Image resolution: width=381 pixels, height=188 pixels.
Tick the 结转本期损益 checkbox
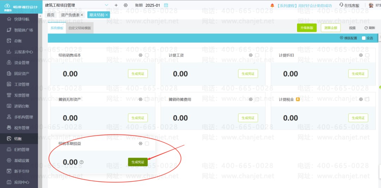147,144
